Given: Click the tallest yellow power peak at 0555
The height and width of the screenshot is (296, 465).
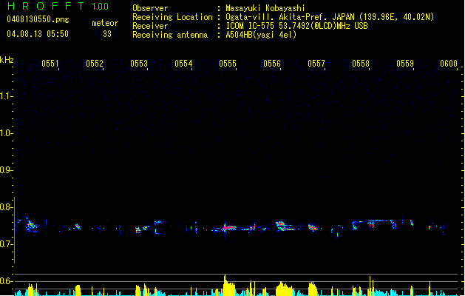Looking at the screenshot, I should point(228,286).
